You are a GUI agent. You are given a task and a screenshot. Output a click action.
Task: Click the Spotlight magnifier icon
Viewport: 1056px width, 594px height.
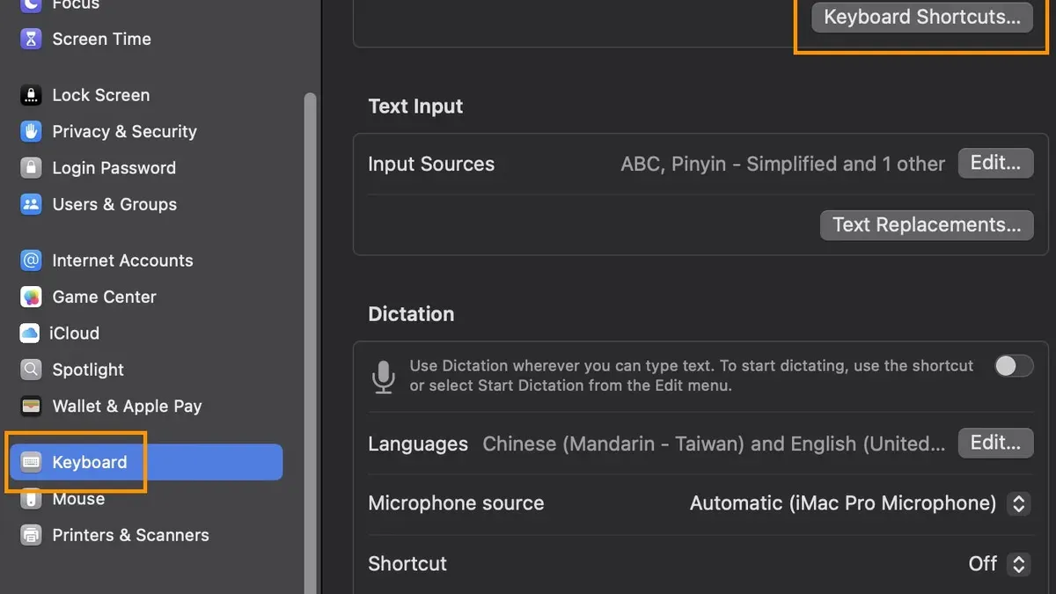[32, 370]
